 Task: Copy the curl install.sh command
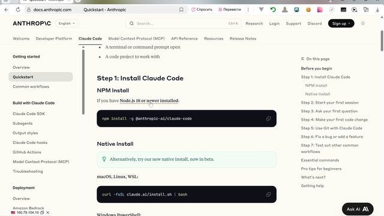tap(268, 194)
